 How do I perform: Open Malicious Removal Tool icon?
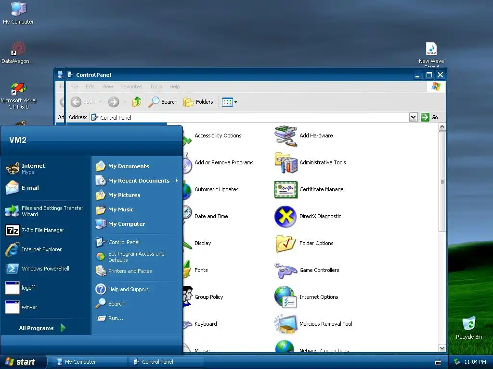(285, 324)
